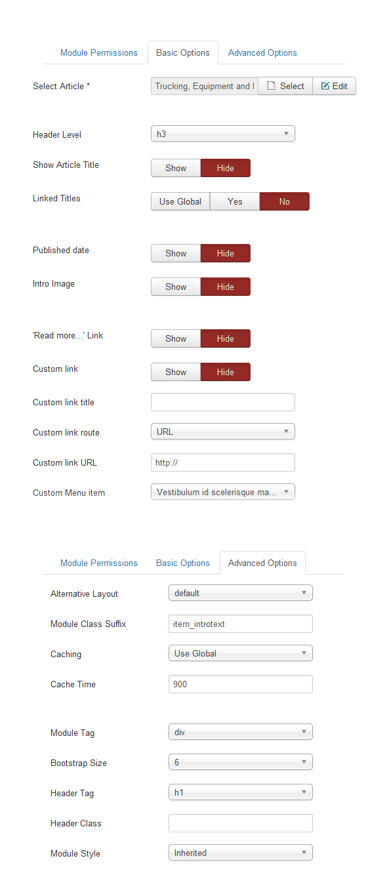Click the Module Class Suffix field
The width and height of the screenshot is (387, 892).
241,624
